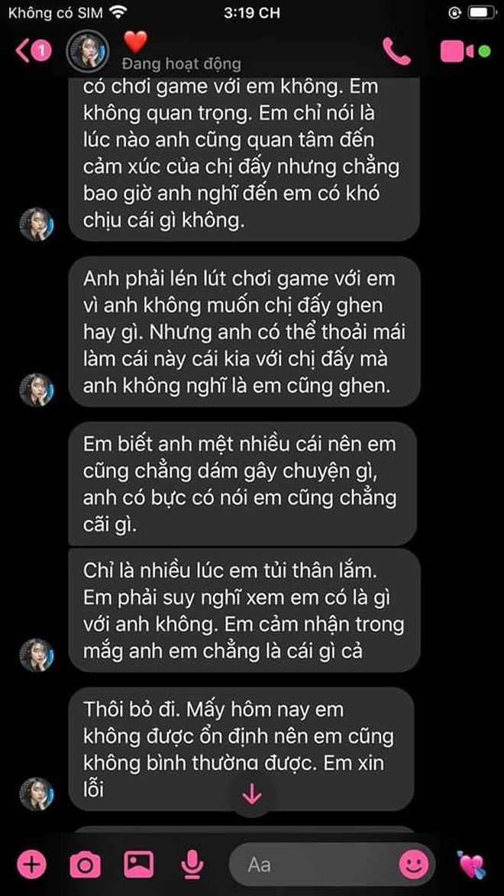
Task: Open the emoji picker smiley face
Action: click(x=414, y=864)
